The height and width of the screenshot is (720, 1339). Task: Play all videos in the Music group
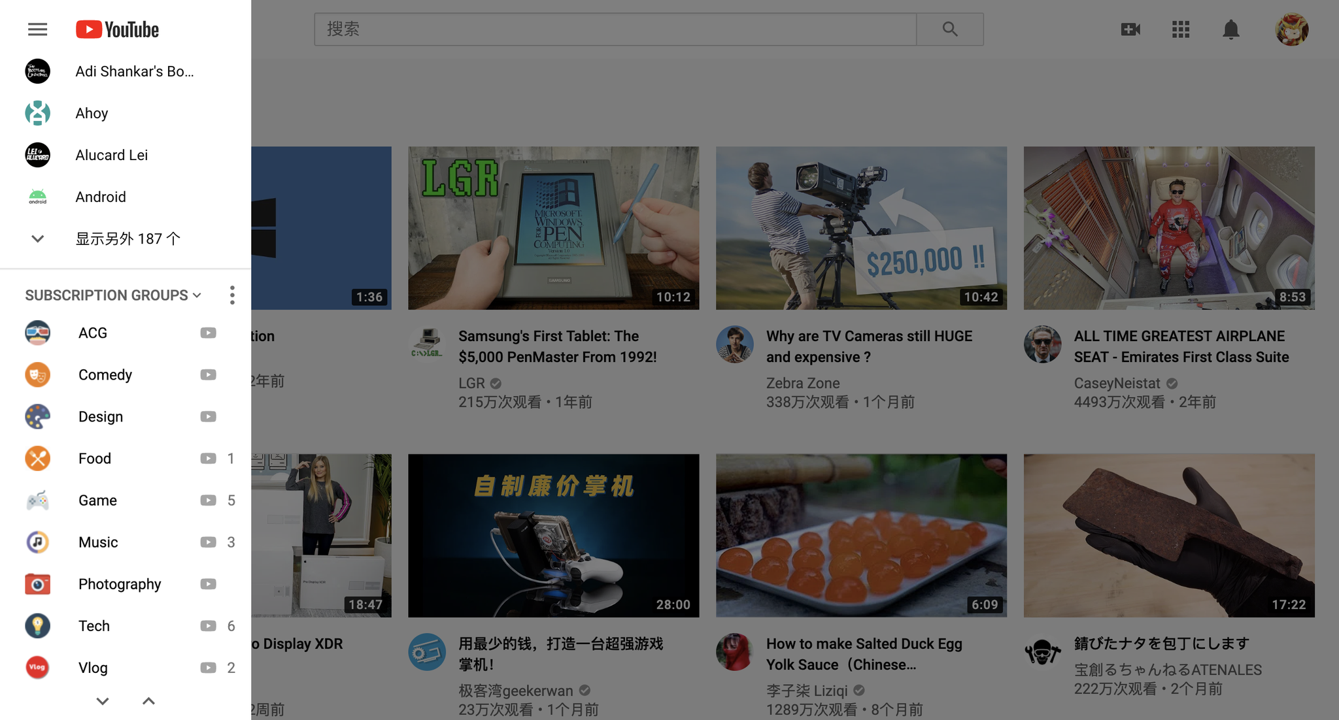208,542
